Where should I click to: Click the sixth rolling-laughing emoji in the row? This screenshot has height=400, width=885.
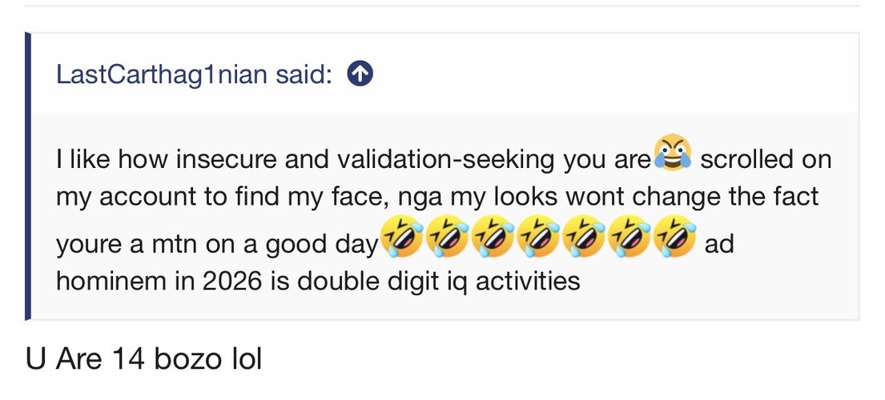coord(629,237)
